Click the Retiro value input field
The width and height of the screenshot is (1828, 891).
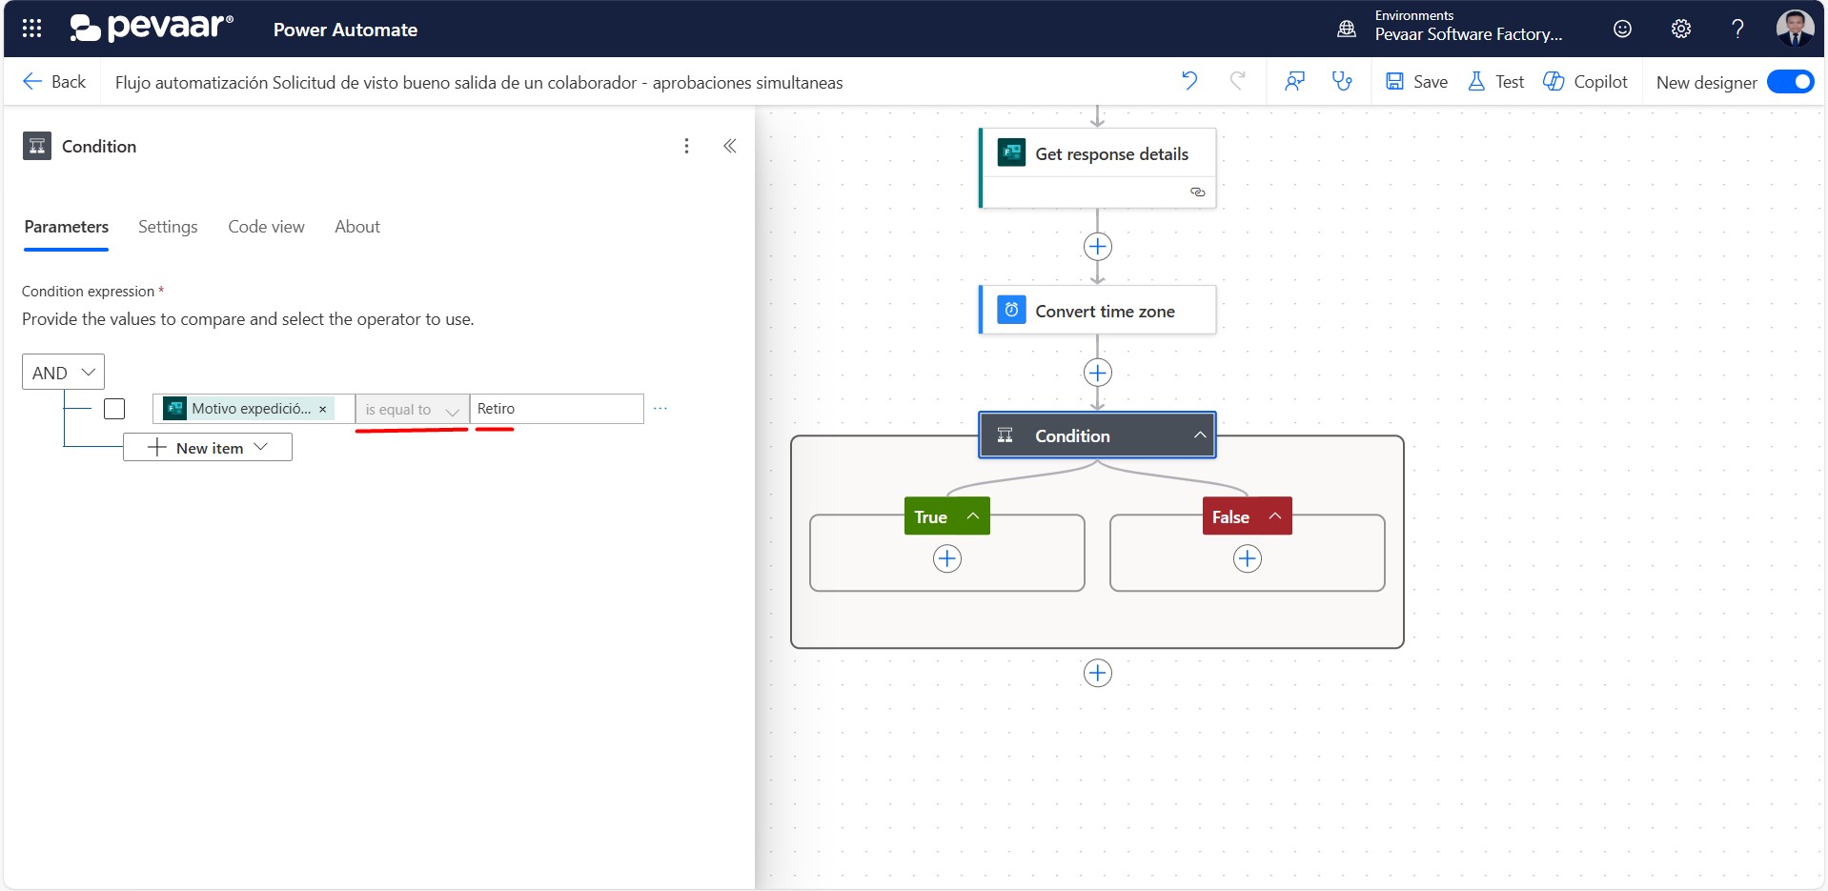[x=557, y=409]
